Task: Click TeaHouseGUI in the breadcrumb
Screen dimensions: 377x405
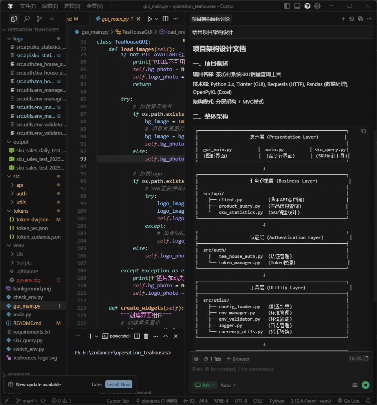Action: pos(137,32)
